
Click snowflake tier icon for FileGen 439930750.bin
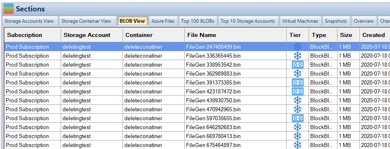298,100
